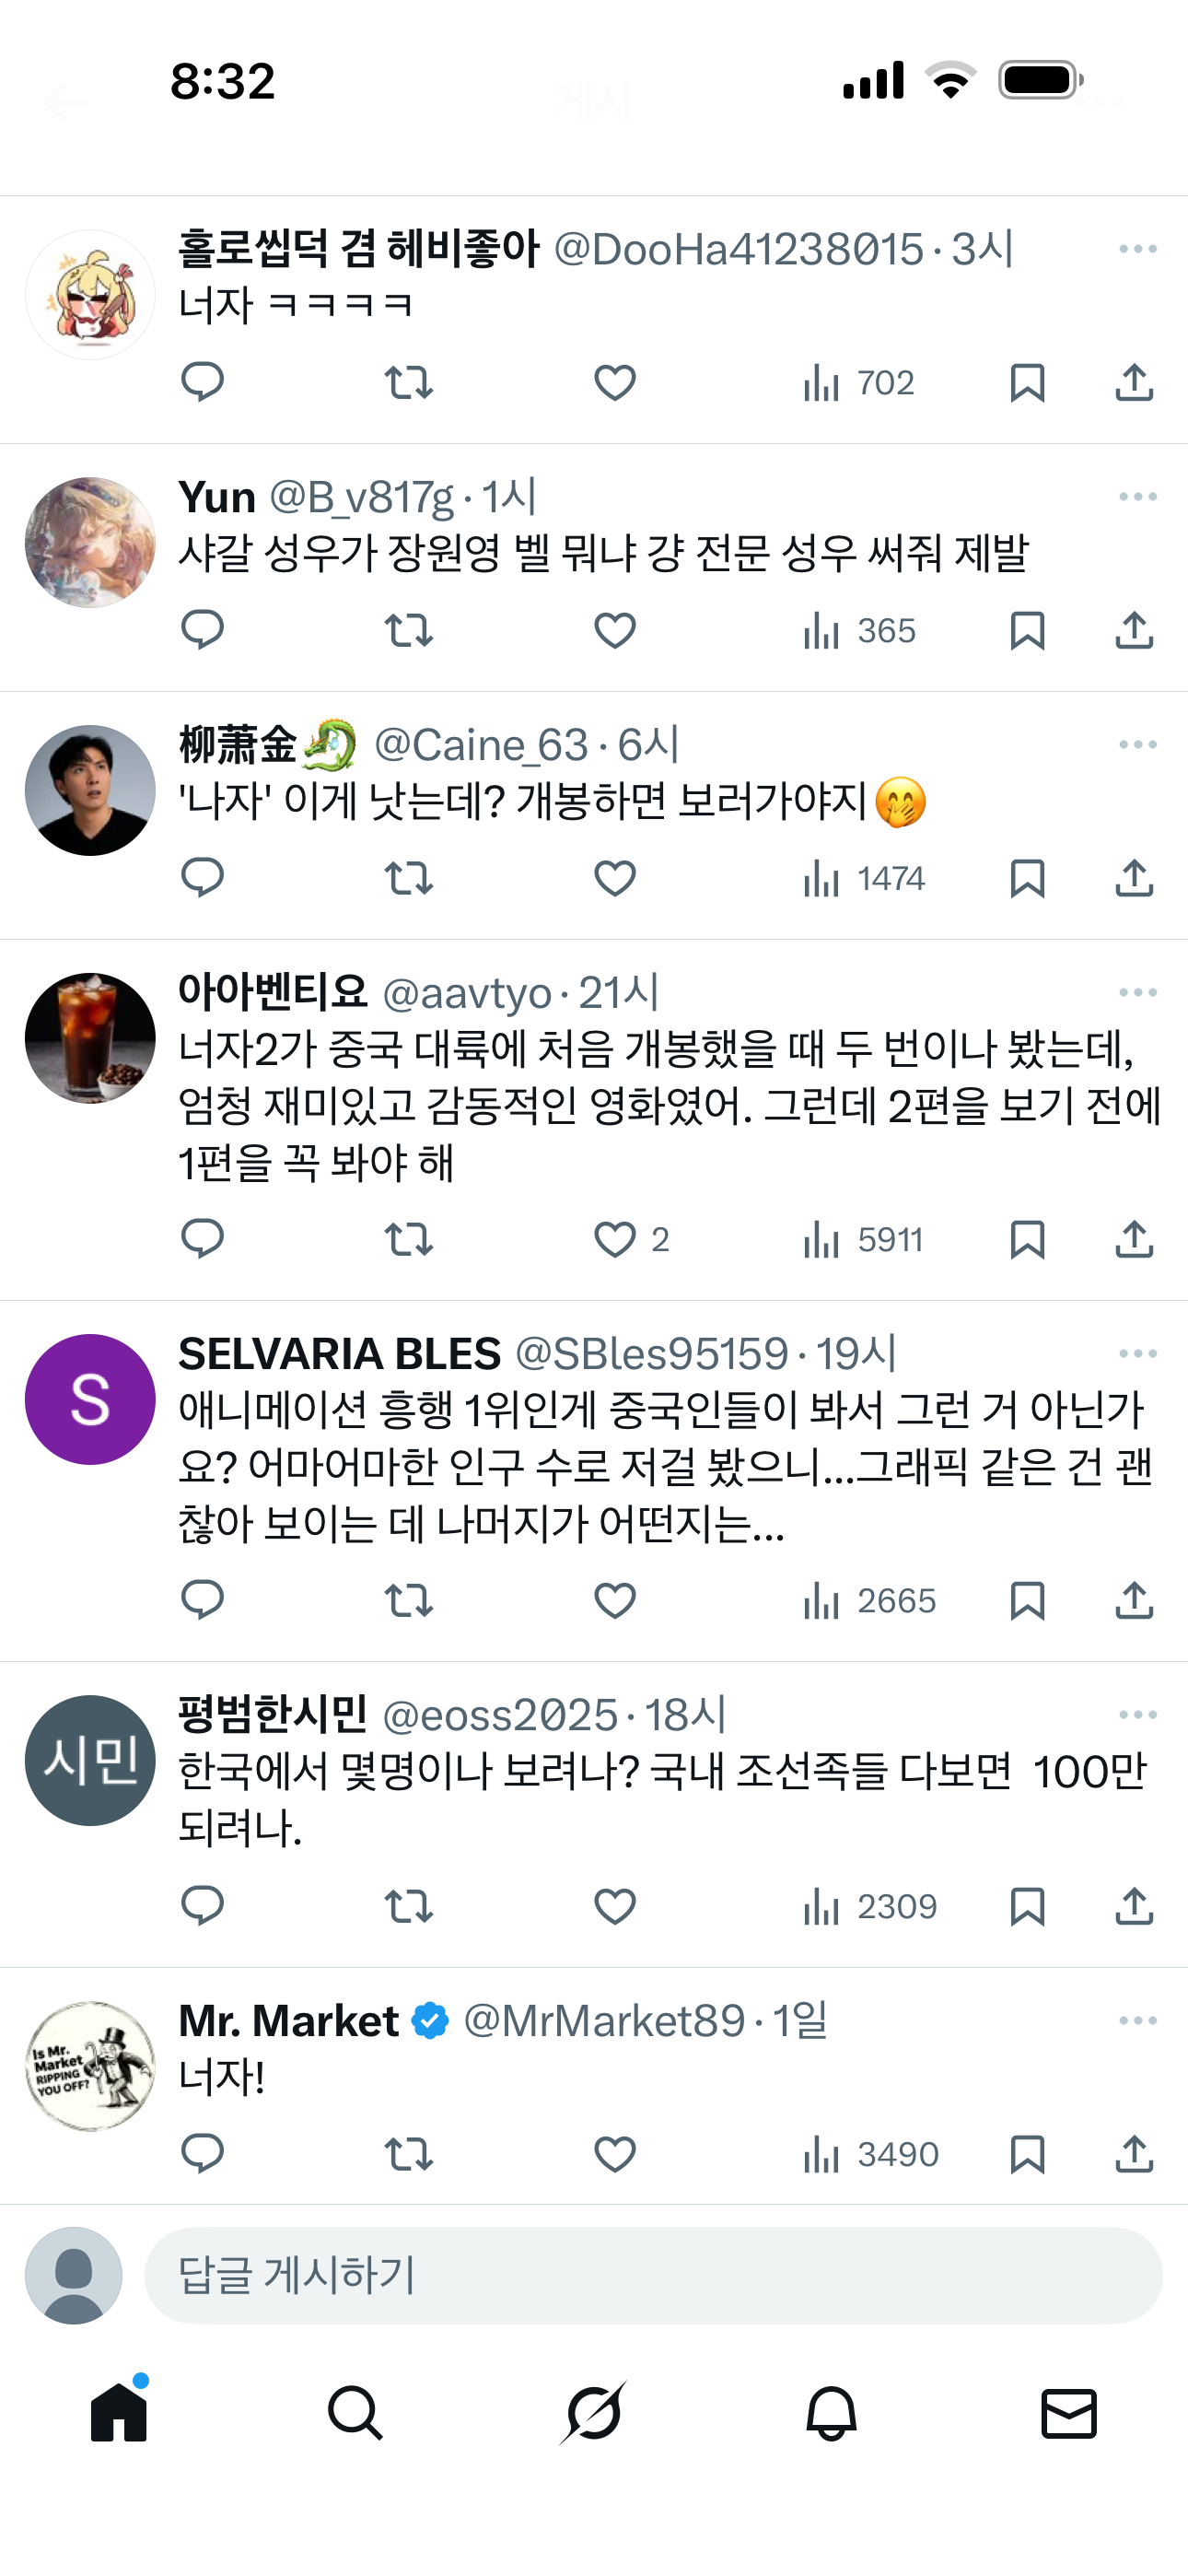This screenshot has height=2576, width=1188.
Task: Open the @MrMarket89 profile link
Action: [604, 2021]
